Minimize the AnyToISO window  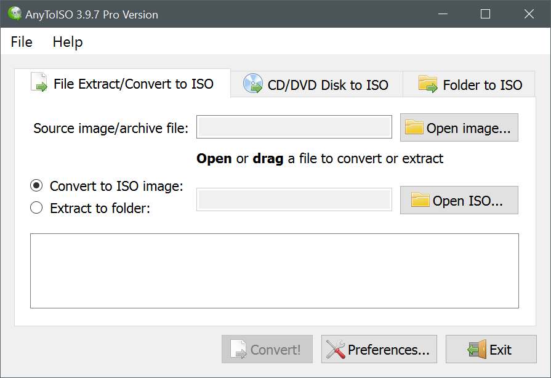(x=443, y=14)
